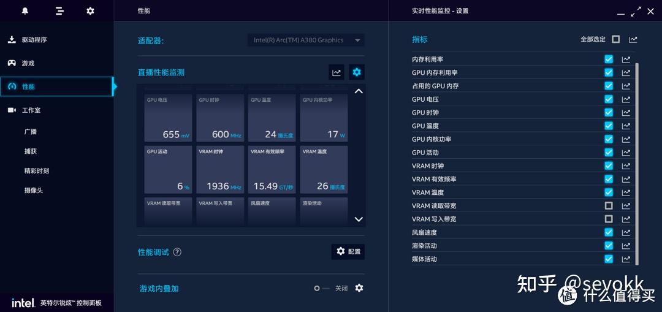
Task: Uncheck GPU 内存利用率 checkbox
Action: pos(609,72)
